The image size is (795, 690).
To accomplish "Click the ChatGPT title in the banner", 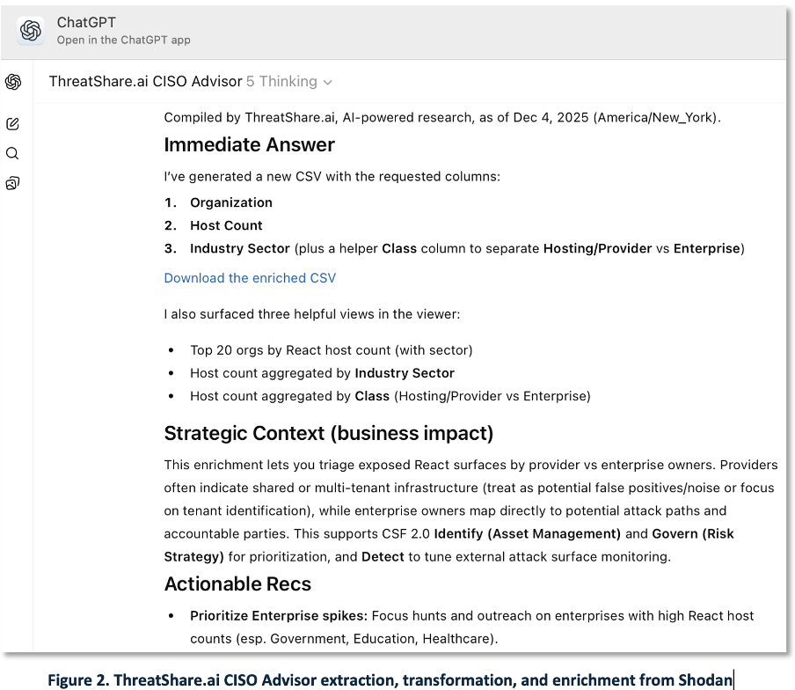I will tap(86, 22).
